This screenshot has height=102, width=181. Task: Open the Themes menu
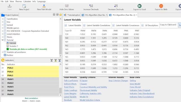19,1
